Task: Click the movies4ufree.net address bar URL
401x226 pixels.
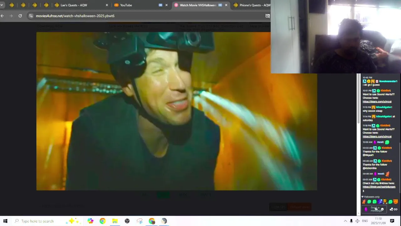Action: coord(75,16)
